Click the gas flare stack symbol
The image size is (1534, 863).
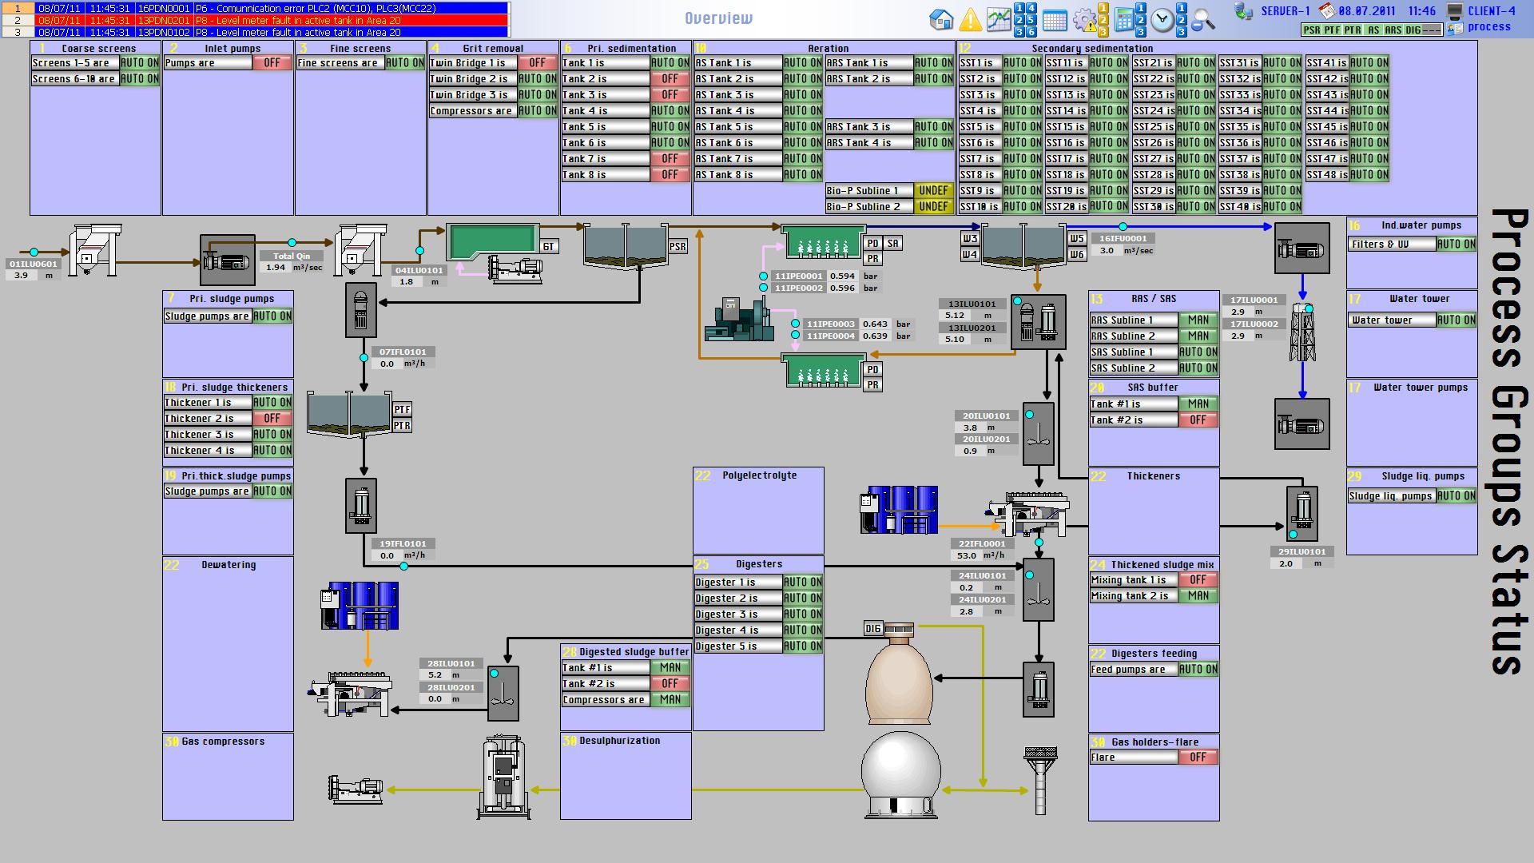click(x=1039, y=780)
